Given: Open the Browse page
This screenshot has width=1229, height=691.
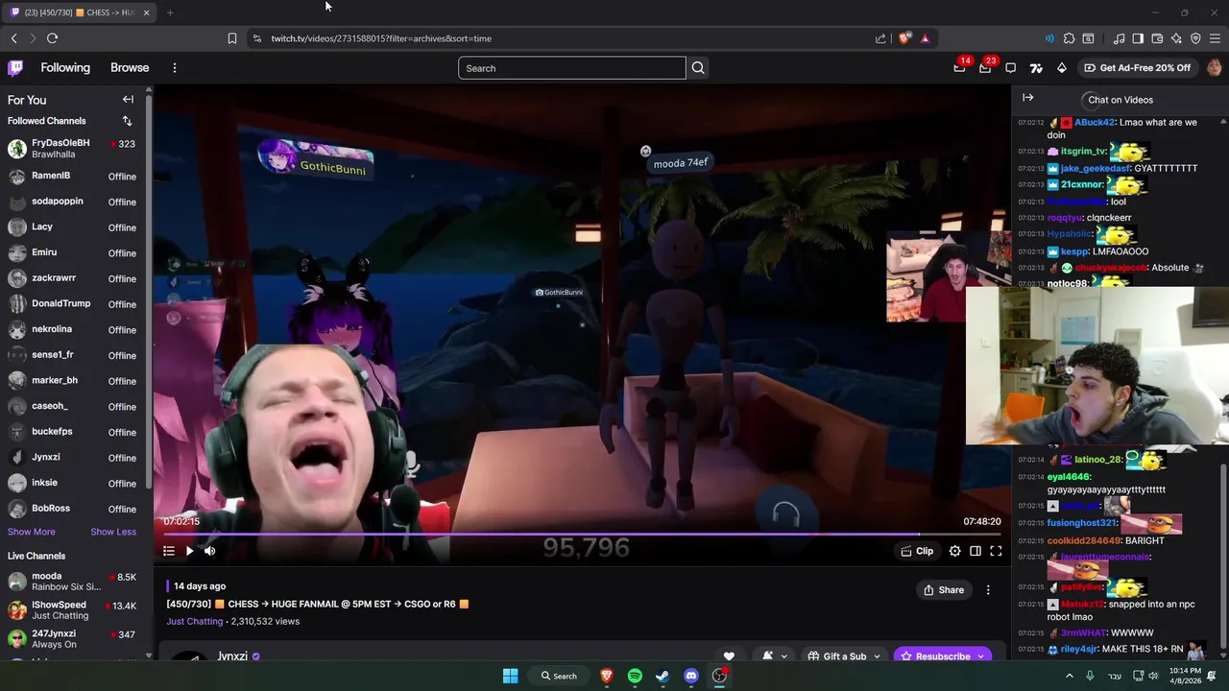Looking at the screenshot, I should pyautogui.click(x=130, y=68).
